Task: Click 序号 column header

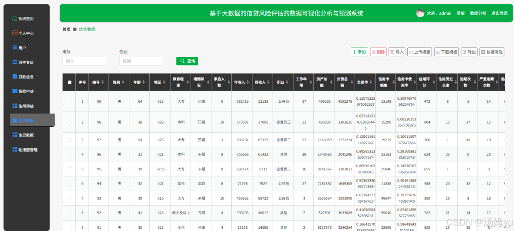Action: coord(82,82)
